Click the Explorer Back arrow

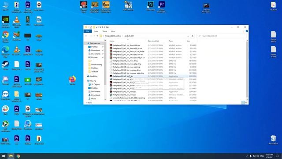point(86,36)
